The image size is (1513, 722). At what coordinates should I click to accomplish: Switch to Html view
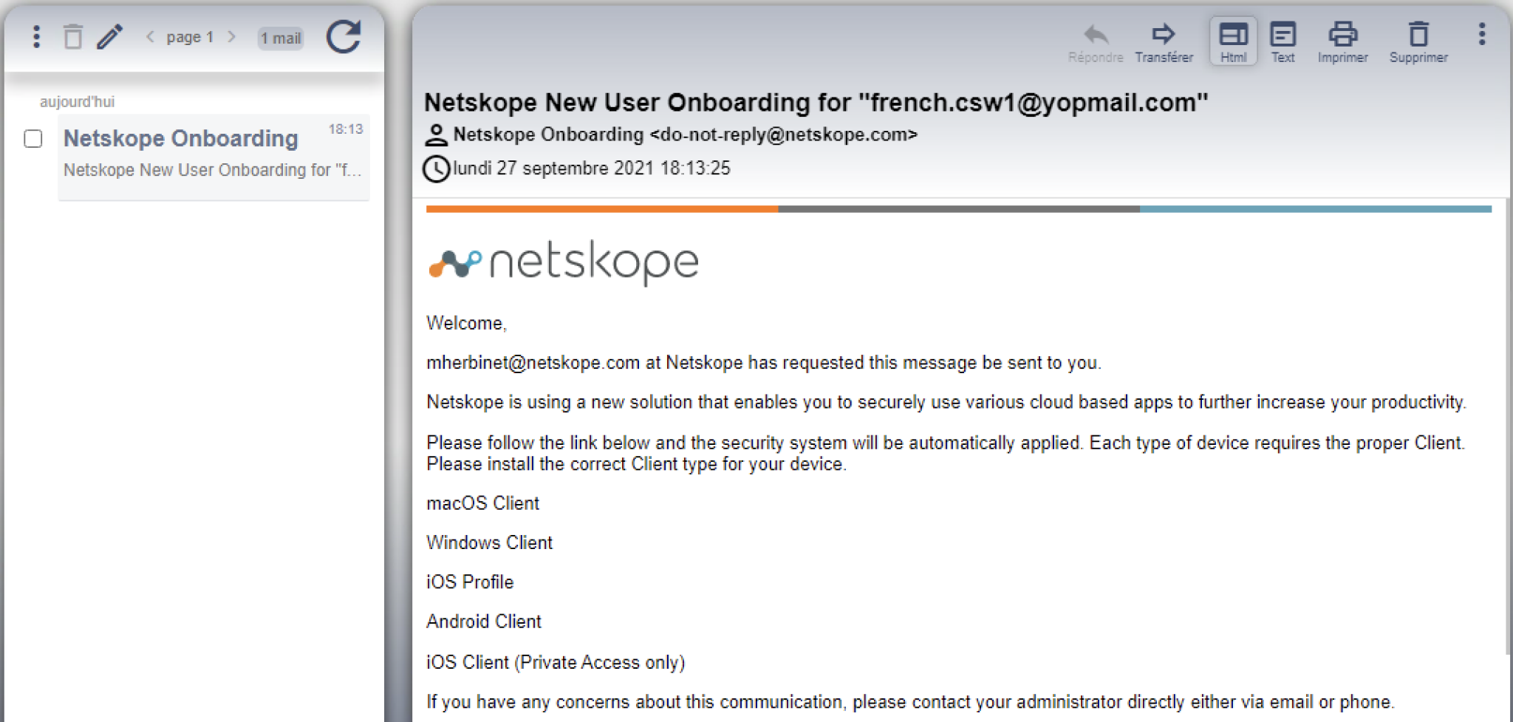pyautogui.click(x=1233, y=43)
